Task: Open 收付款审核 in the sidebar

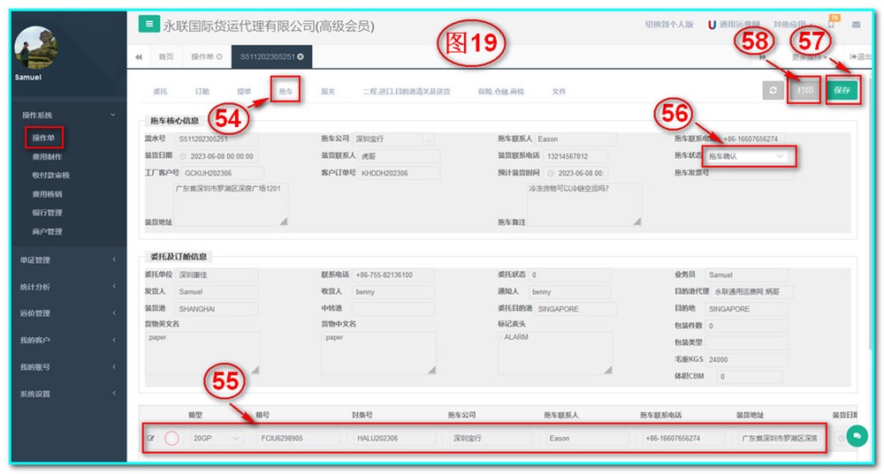Action: coord(50,176)
